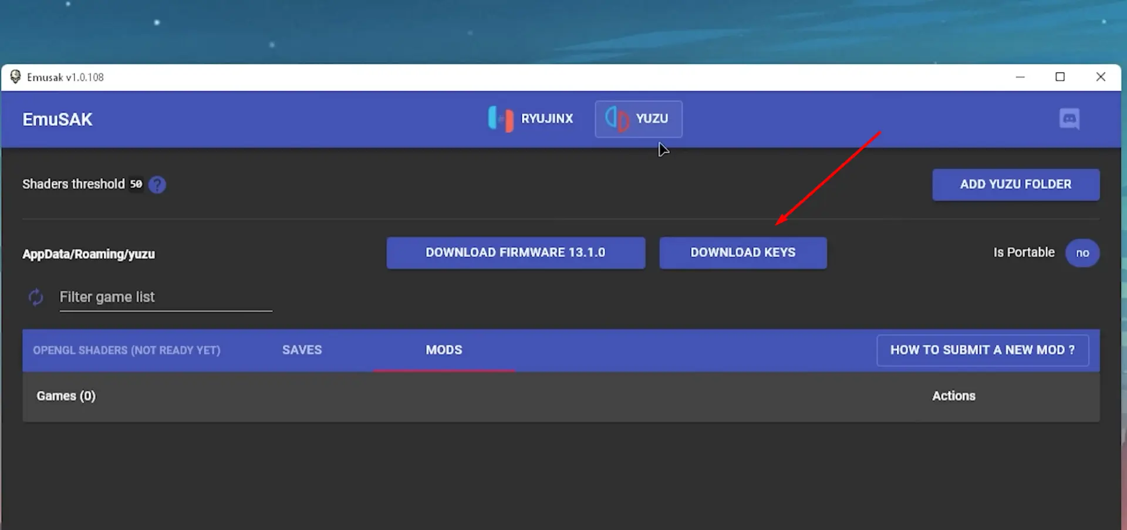The image size is (1127, 530).
Task: Switch to the Mods tab
Action: coord(444,350)
